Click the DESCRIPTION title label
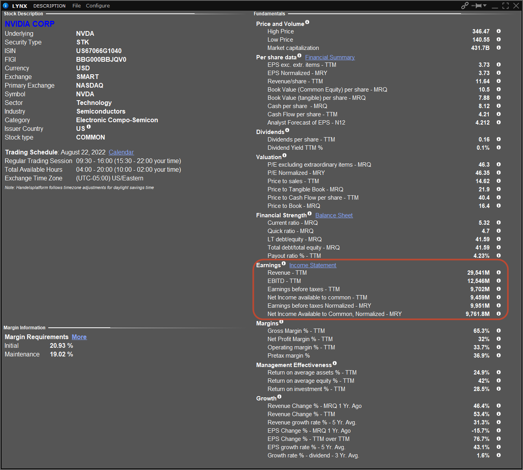The height and width of the screenshot is (470, 523). (x=49, y=6)
